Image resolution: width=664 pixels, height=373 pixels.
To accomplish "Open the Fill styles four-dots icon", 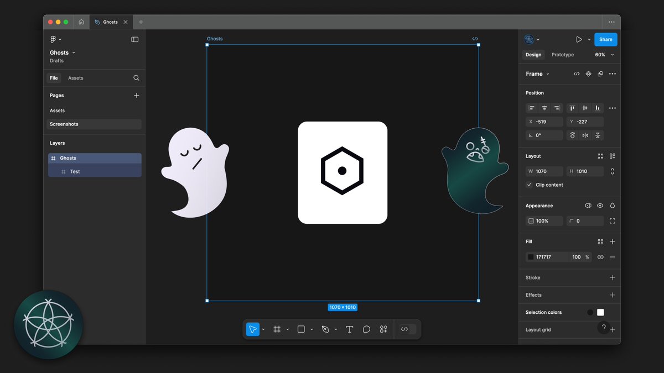I will [600, 242].
